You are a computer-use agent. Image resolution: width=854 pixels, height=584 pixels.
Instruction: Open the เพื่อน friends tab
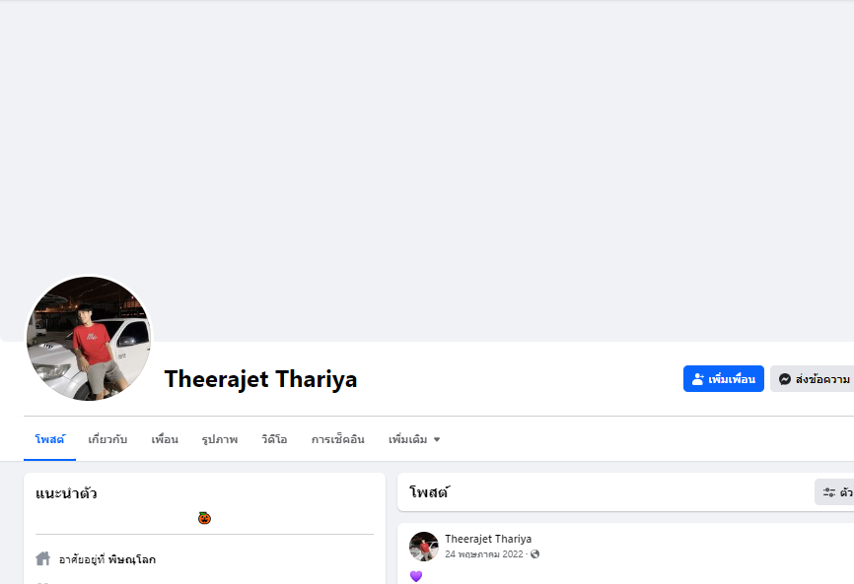click(165, 439)
